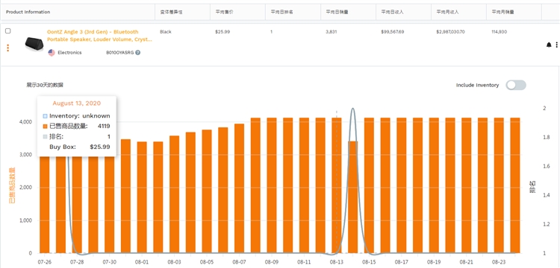This screenshot has width=560, height=268.
Task: Click the B010OYASRG ASIN text
Action: click(119, 53)
